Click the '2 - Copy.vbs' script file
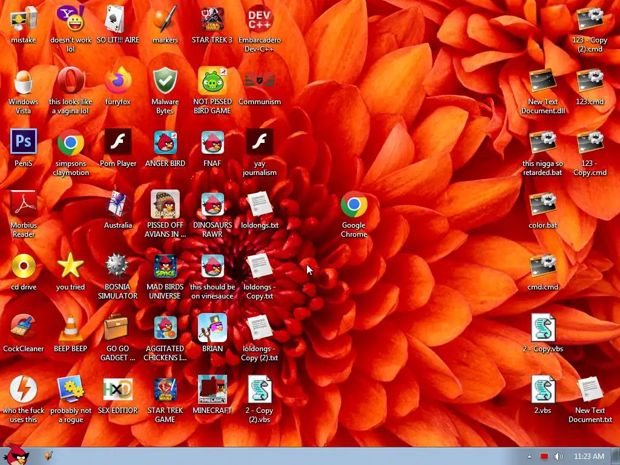620x465 pixels. [x=542, y=328]
